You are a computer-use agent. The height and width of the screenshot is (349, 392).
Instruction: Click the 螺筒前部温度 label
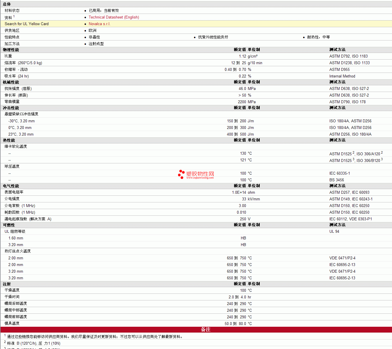click(16, 317)
